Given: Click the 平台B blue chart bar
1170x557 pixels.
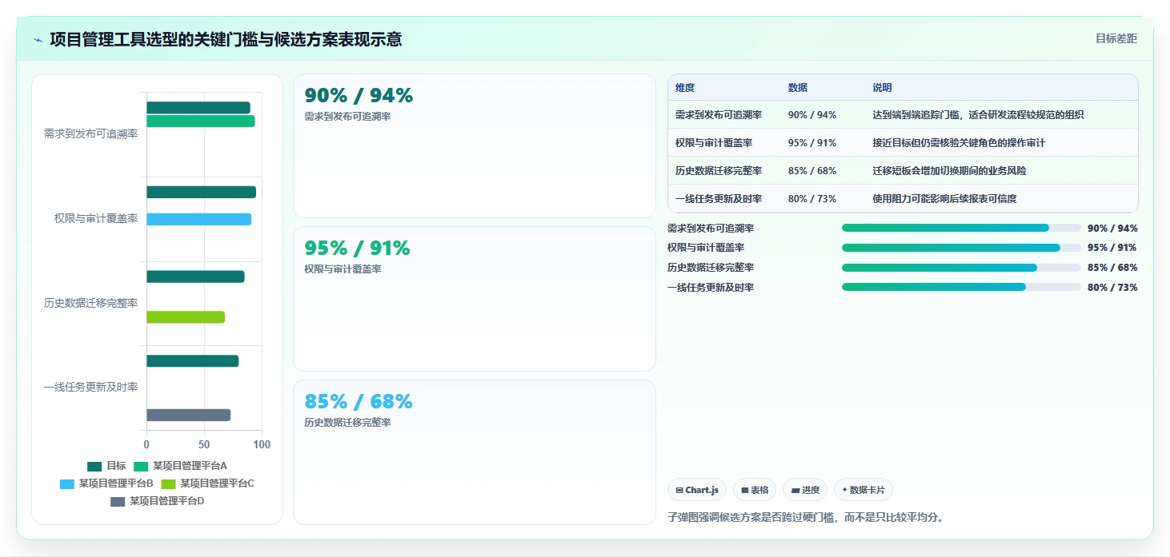Looking at the screenshot, I should (x=199, y=219).
